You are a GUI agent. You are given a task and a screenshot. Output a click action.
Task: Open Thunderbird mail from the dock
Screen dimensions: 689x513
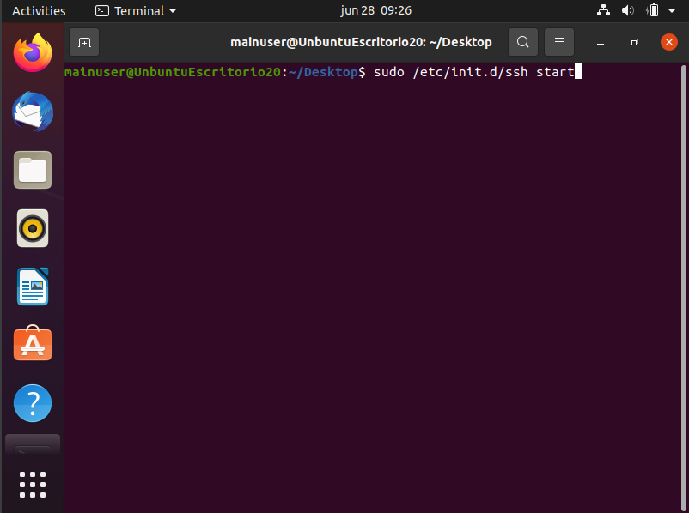click(33, 112)
